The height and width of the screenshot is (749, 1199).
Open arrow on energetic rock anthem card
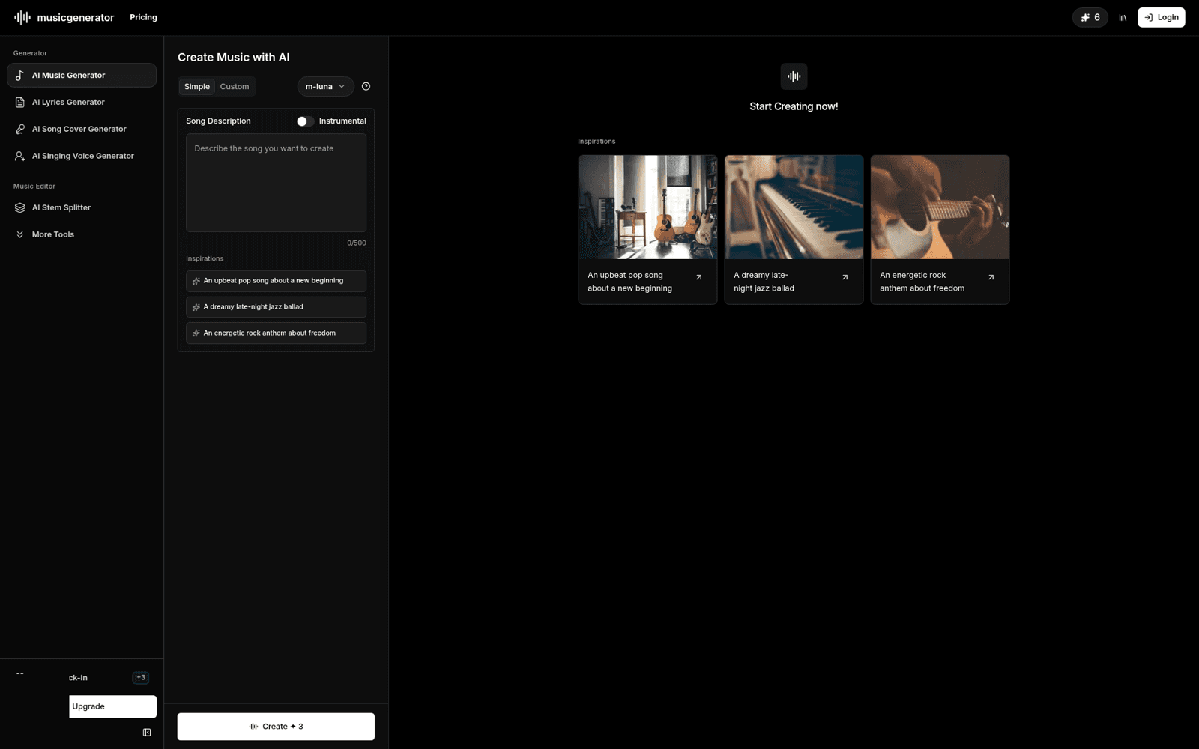coord(991,277)
